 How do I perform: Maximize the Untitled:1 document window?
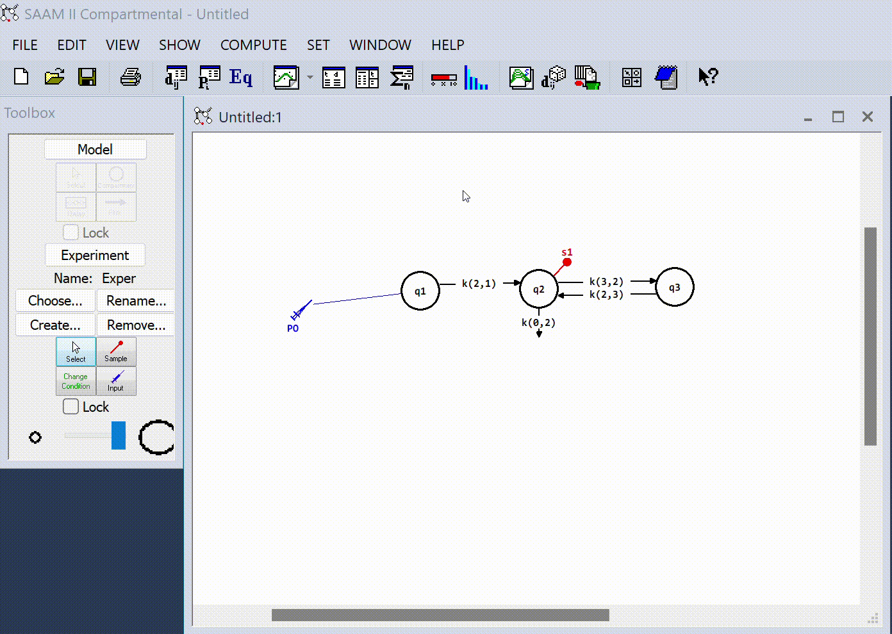pyautogui.click(x=838, y=117)
